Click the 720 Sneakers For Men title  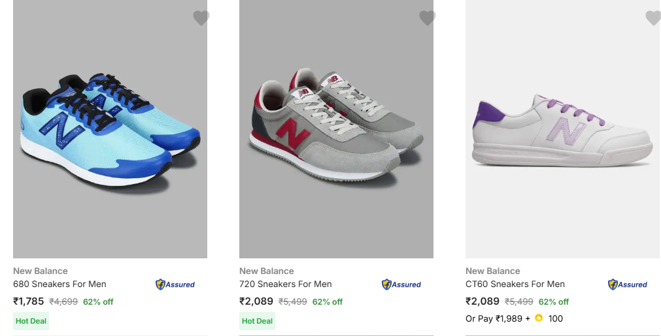[x=286, y=284]
